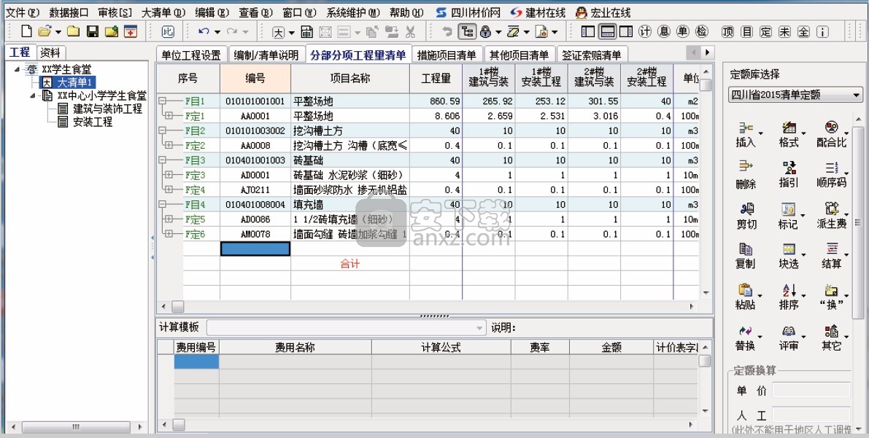The height and width of the screenshot is (438, 869).
Task: Switch to 签证索赔清单 tab
Action: pyautogui.click(x=591, y=55)
